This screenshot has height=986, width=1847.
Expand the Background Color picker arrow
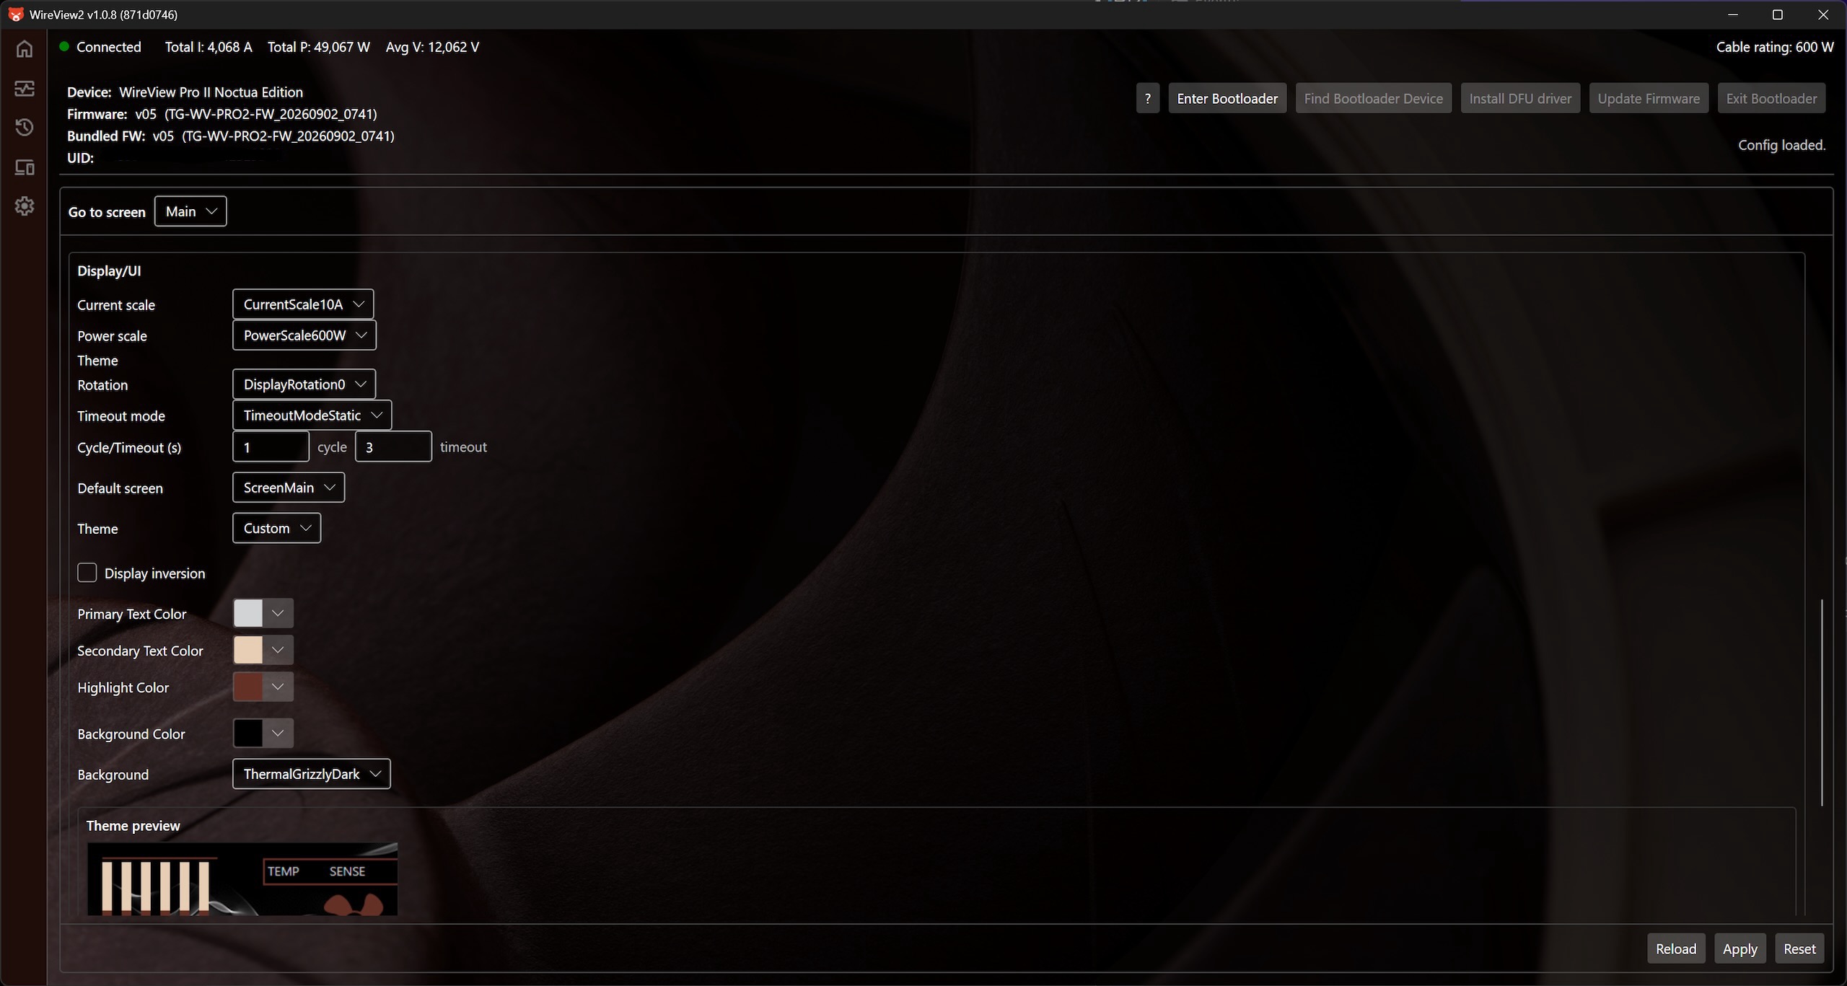[278, 734]
